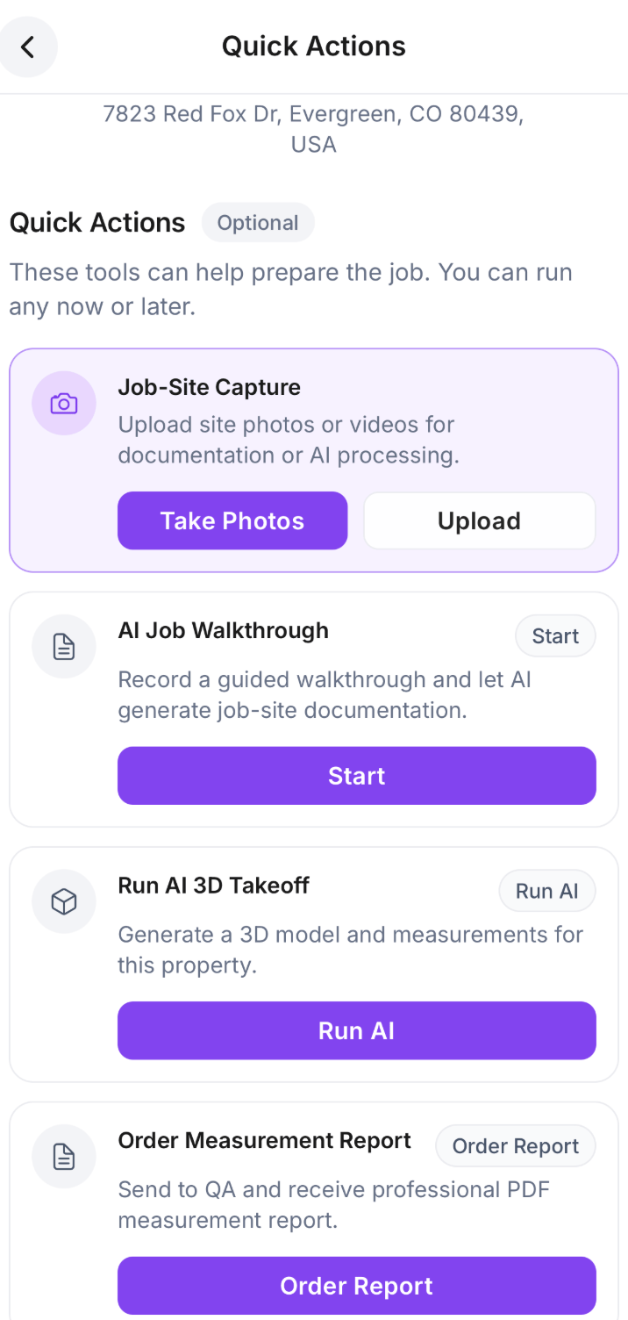This screenshot has height=1320, width=628.
Task: Open the Run AI 3D Takeoff card title
Action: [x=214, y=886]
